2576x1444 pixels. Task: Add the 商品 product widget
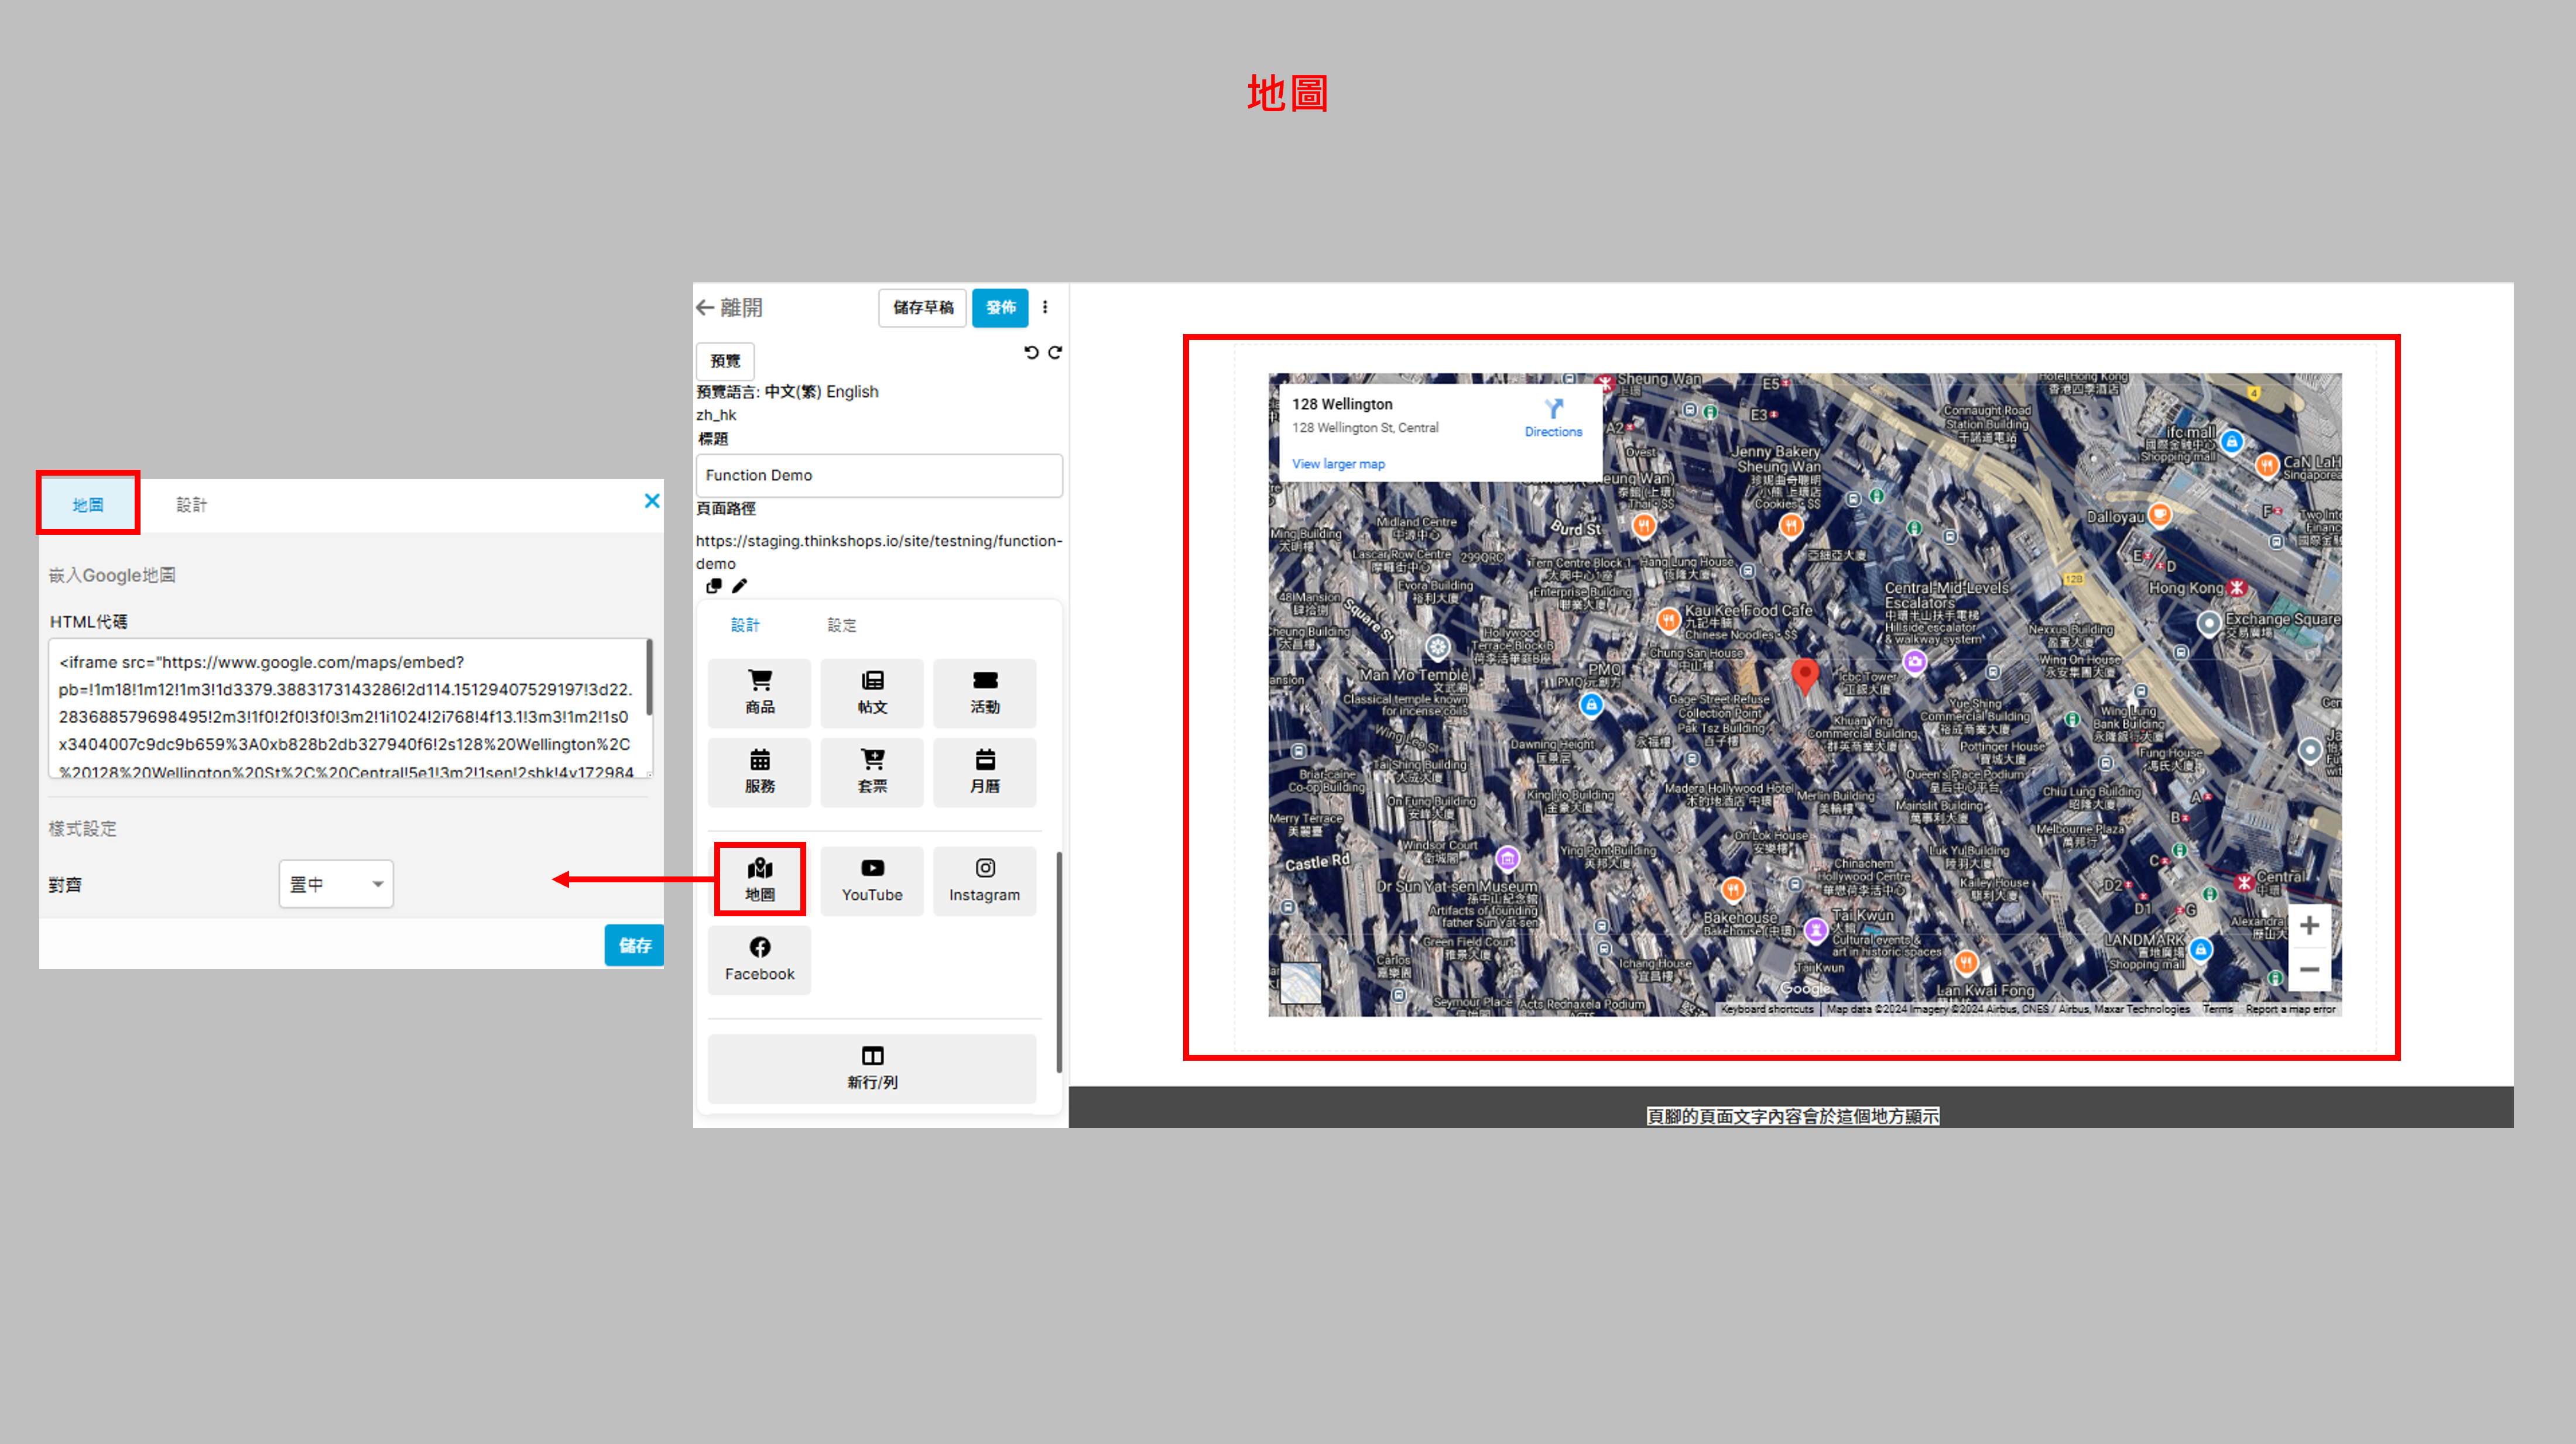click(x=759, y=692)
